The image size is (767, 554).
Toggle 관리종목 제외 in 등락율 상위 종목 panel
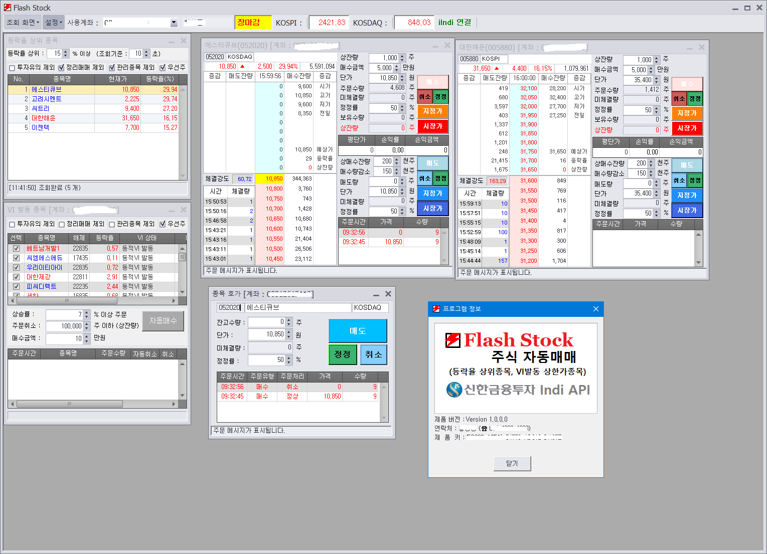tap(112, 68)
